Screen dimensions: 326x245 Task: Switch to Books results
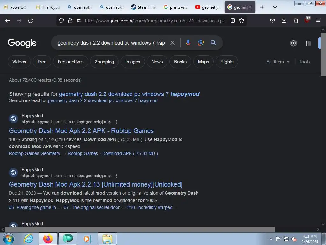pyautogui.click(x=180, y=62)
